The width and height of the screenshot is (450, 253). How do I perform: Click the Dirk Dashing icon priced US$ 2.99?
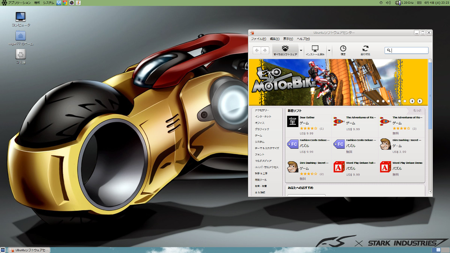click(385, 144)
